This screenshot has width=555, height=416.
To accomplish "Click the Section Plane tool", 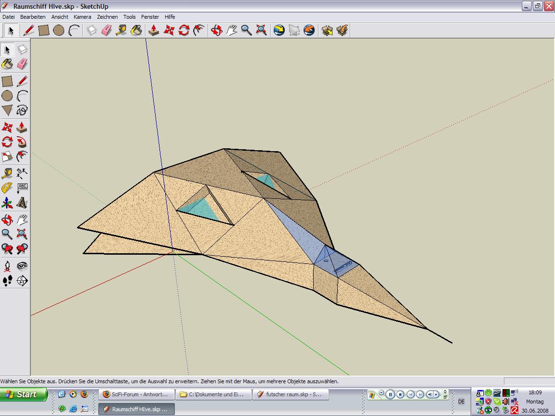I will tap(22, 281).
